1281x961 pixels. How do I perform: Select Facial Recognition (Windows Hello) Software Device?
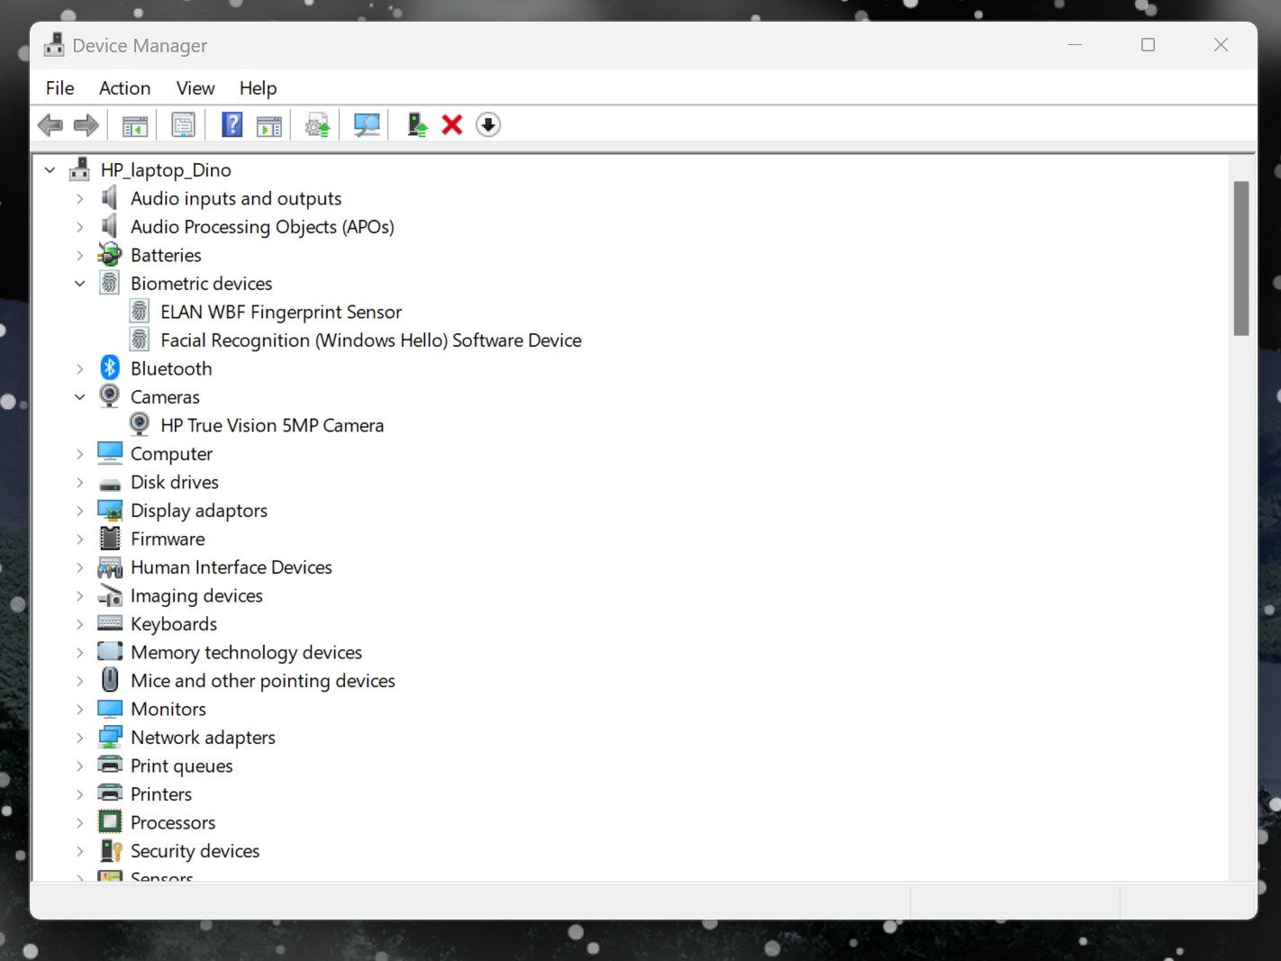click(370, 340)
